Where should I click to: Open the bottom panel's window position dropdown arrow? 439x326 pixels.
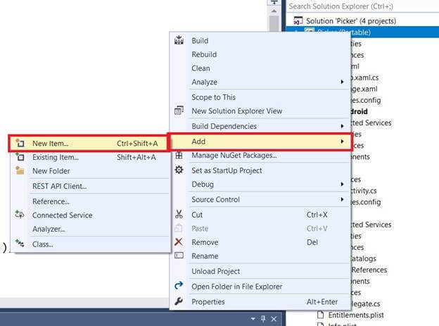click(x=253, y=319)
